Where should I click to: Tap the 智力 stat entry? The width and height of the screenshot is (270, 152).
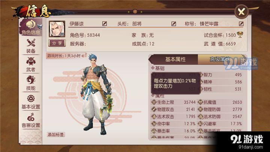tap(221, 75)
